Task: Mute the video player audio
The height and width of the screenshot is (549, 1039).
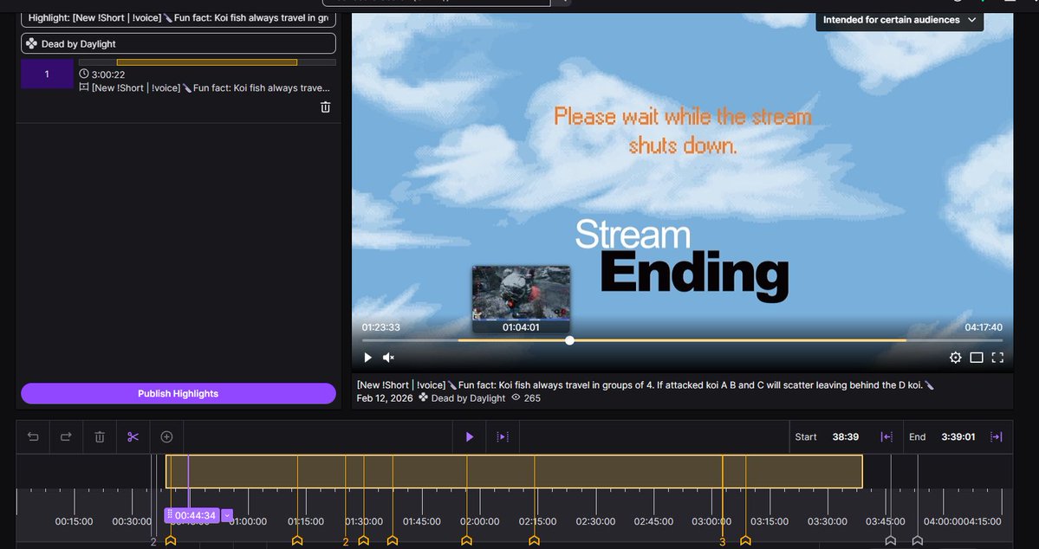Action: 387,357
